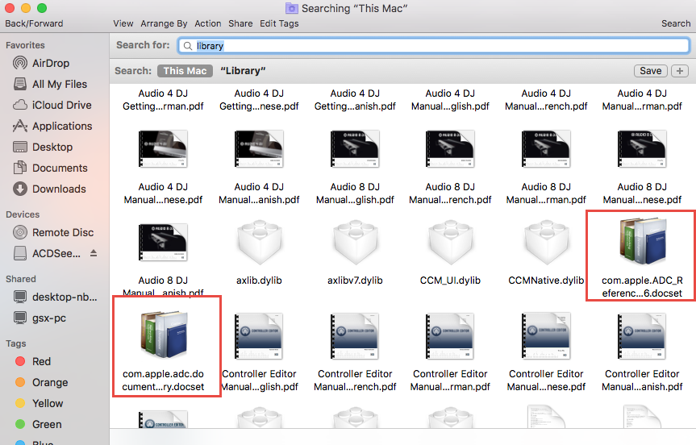Select the CCMNative.dylib file icon
696x445 pixels.
(x=546, y=242)
